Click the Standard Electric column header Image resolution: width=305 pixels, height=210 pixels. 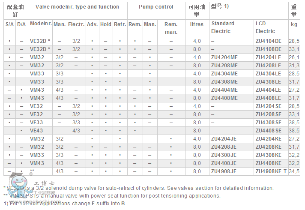(223, 27)
